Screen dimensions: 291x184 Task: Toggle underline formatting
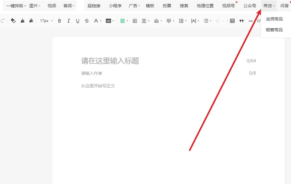(x=77, y=21)
